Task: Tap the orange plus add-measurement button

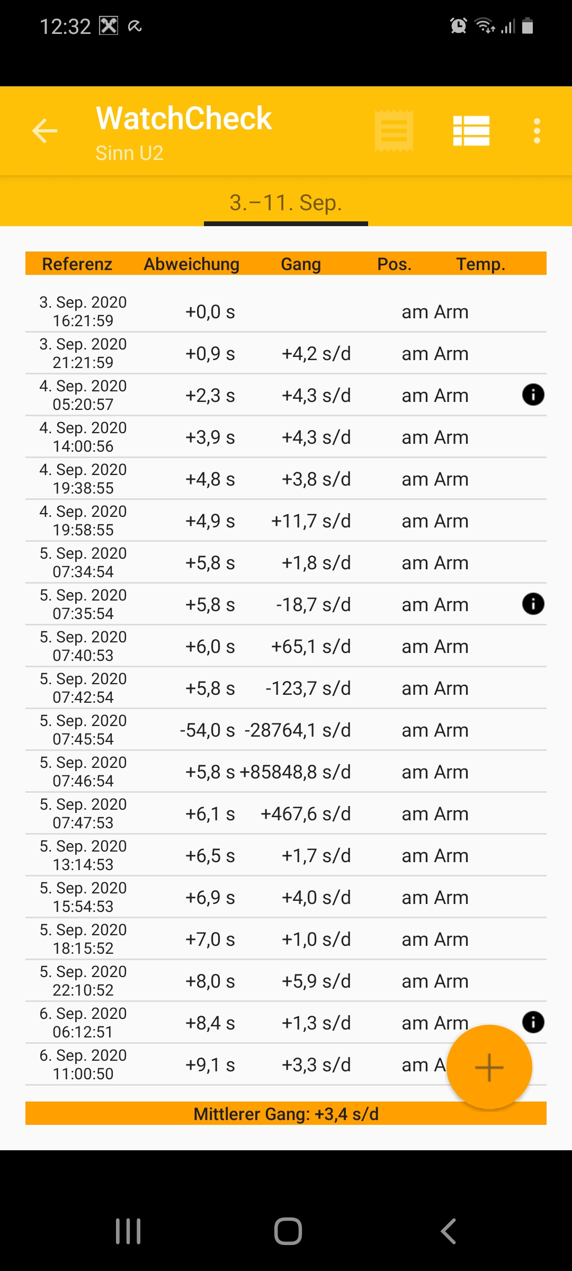Action: point(489,1067)
